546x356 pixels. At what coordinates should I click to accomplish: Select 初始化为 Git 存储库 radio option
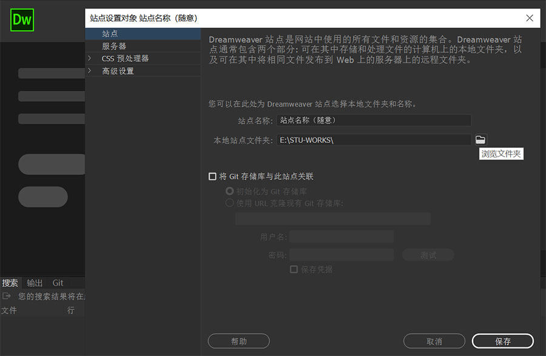(230, 191)
